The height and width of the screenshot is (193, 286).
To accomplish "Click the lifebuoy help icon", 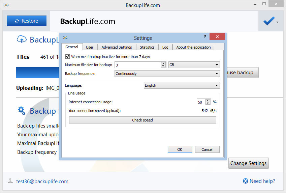I will point(245,181).
